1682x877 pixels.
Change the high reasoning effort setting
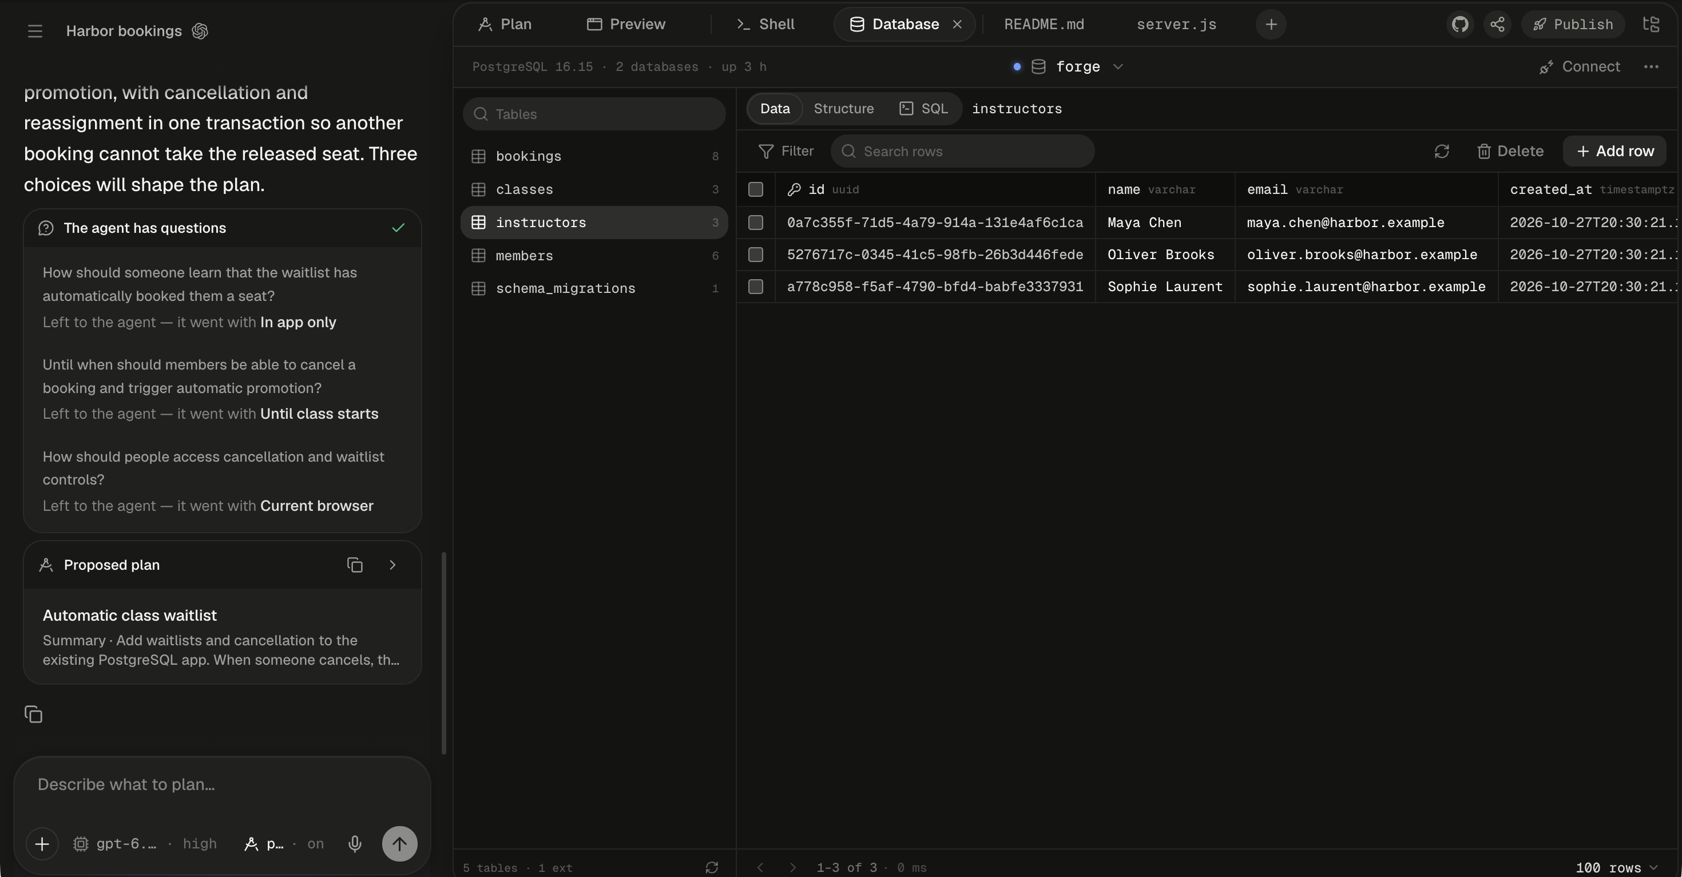click(x=199, y=844)
